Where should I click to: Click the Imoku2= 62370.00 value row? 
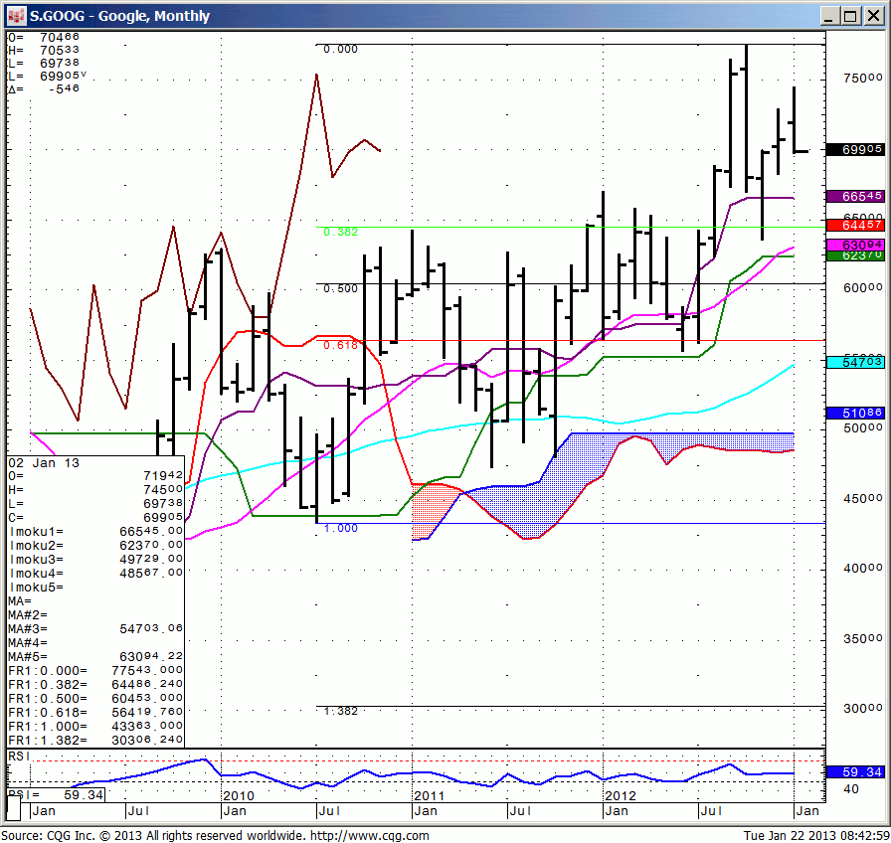point(95,546)
